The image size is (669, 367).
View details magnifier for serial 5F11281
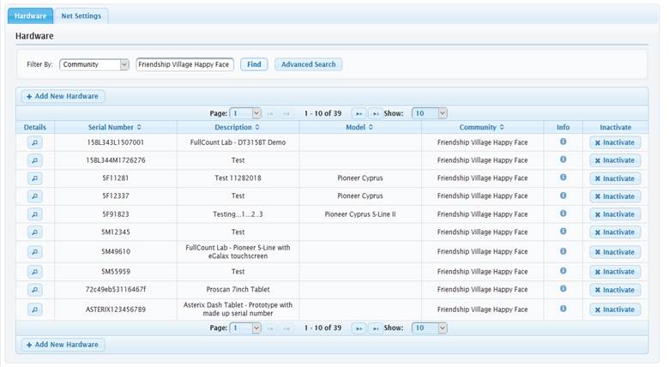pyautogui.click(x=35, y=178)
